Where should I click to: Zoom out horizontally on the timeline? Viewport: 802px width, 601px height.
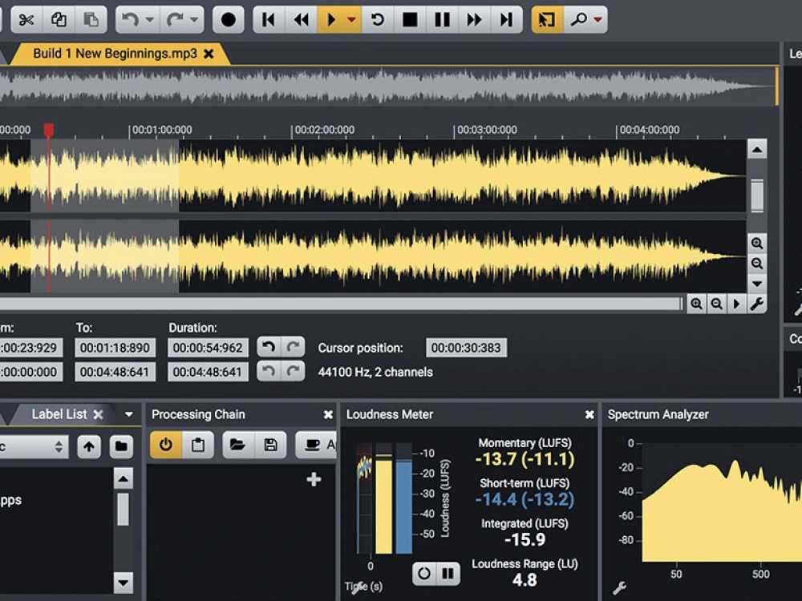click(716, 304)
